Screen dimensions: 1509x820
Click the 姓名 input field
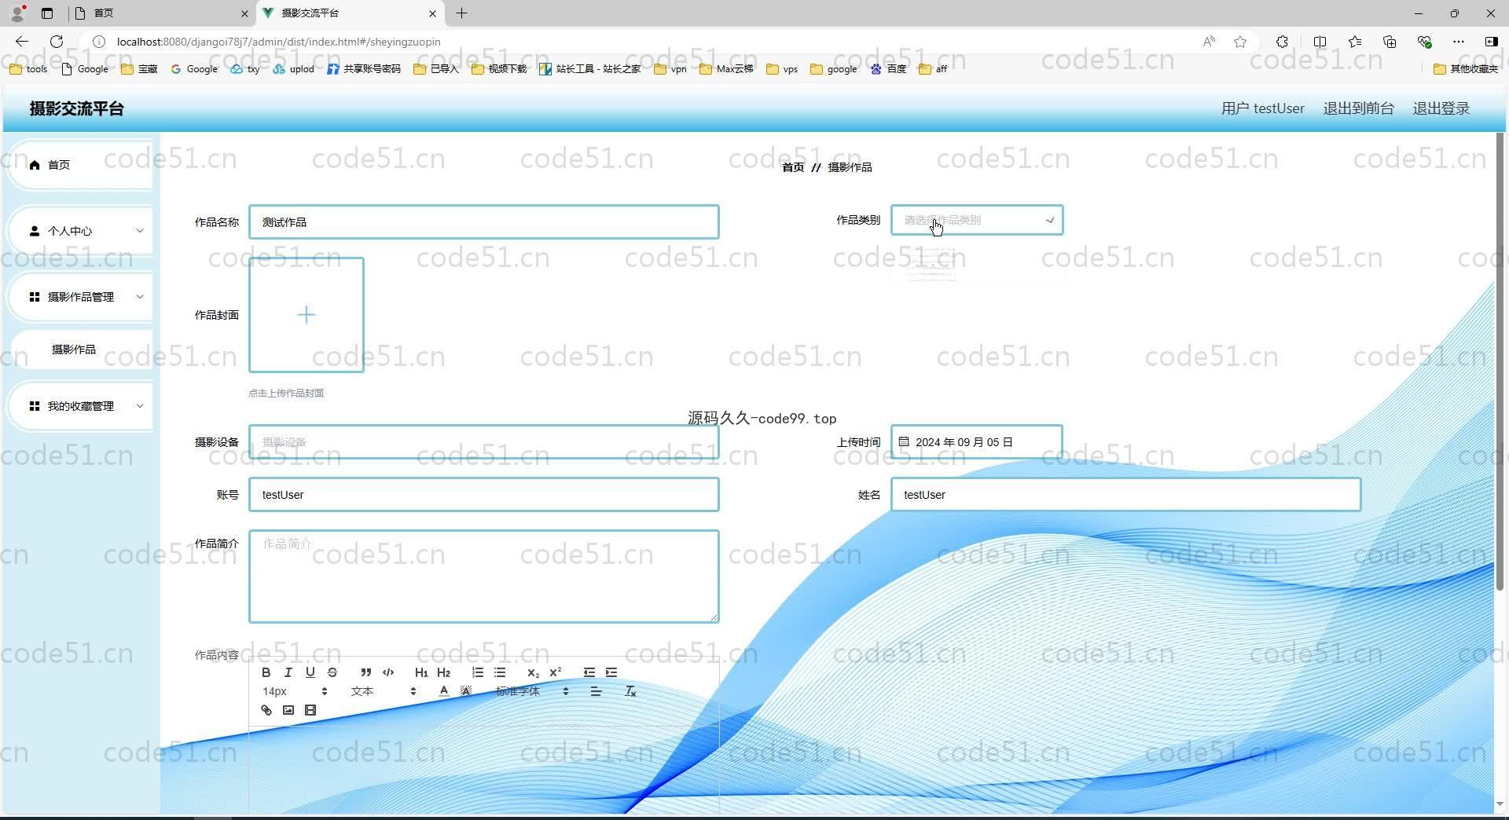[1125, 495]
